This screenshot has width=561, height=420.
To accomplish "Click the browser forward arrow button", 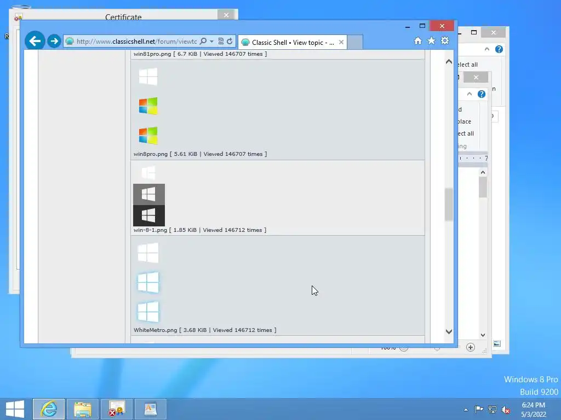I will [x=54, y=41].
